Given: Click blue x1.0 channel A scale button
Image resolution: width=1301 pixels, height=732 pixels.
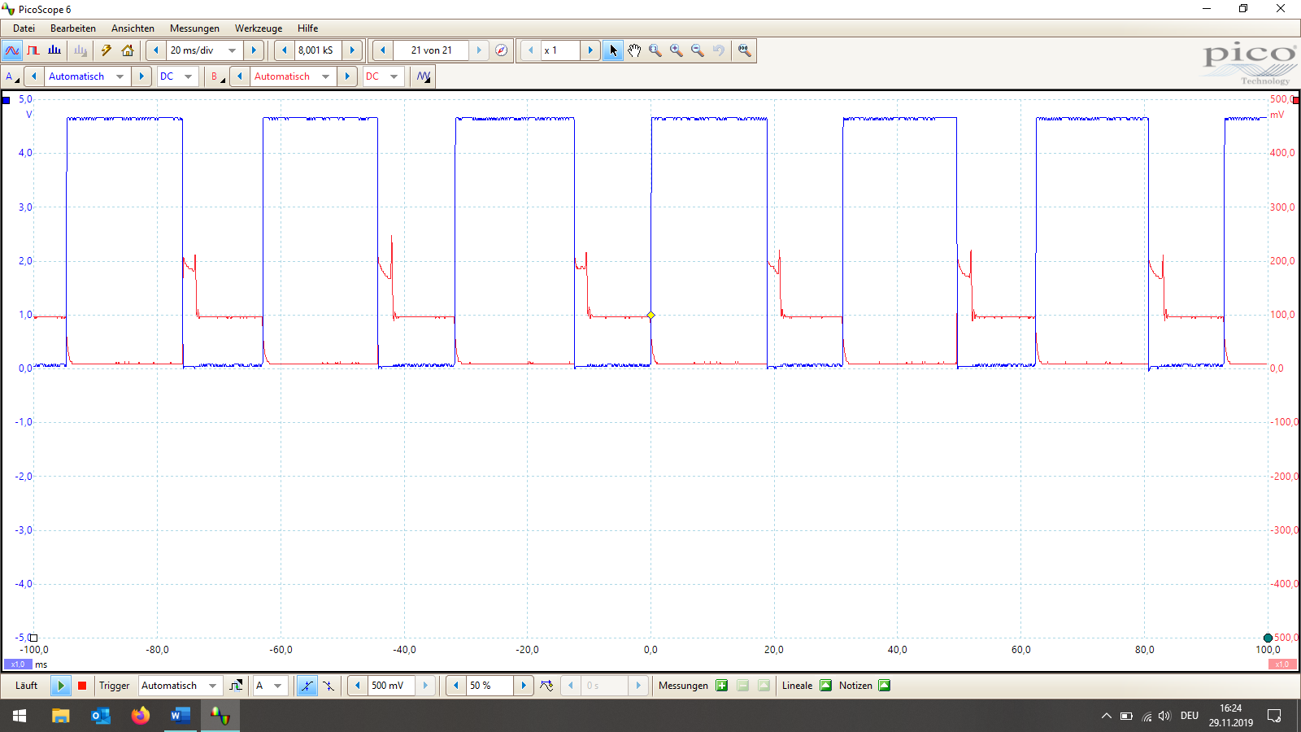Looking at the screenshot, I should coord(18,664).
